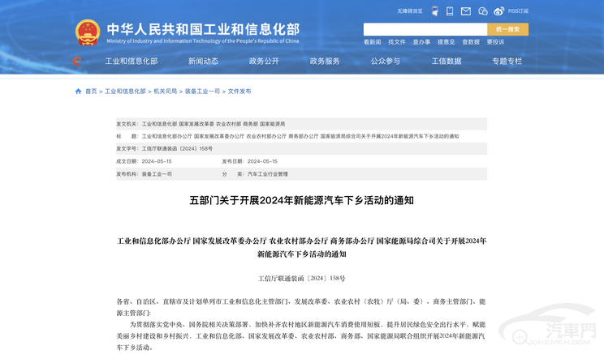
Task: Open 机关司局 breadcrumb link
Action: (x=166, y=91)
